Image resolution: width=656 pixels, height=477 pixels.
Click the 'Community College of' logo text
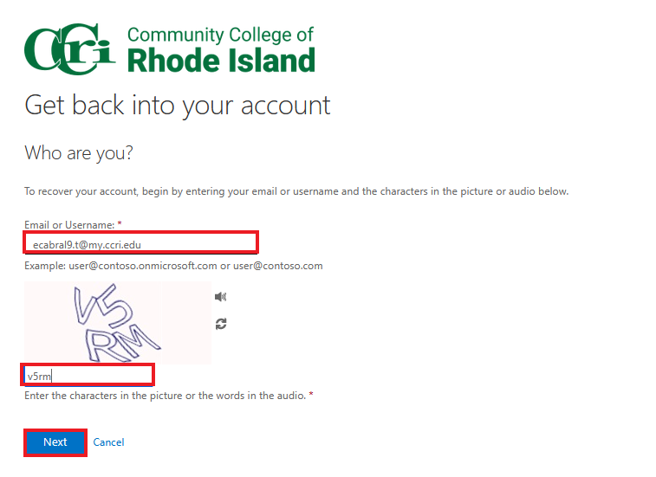click(x=220, y=35)
